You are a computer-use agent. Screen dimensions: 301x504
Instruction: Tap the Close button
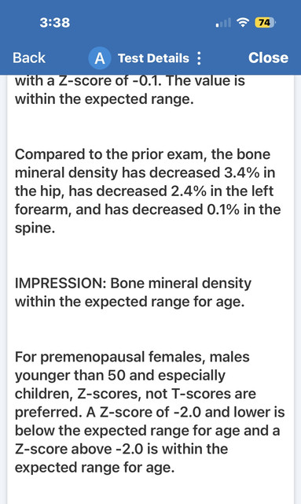coord(268,57)
